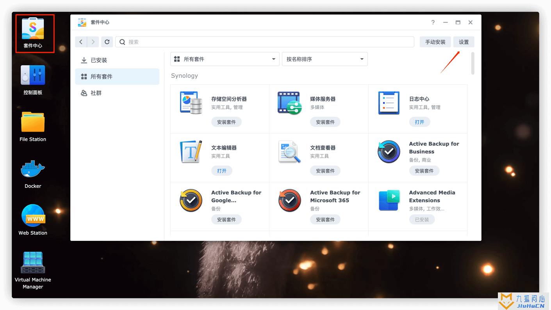
Task: Install Active Backup for Business
Action: click(424, 171)
